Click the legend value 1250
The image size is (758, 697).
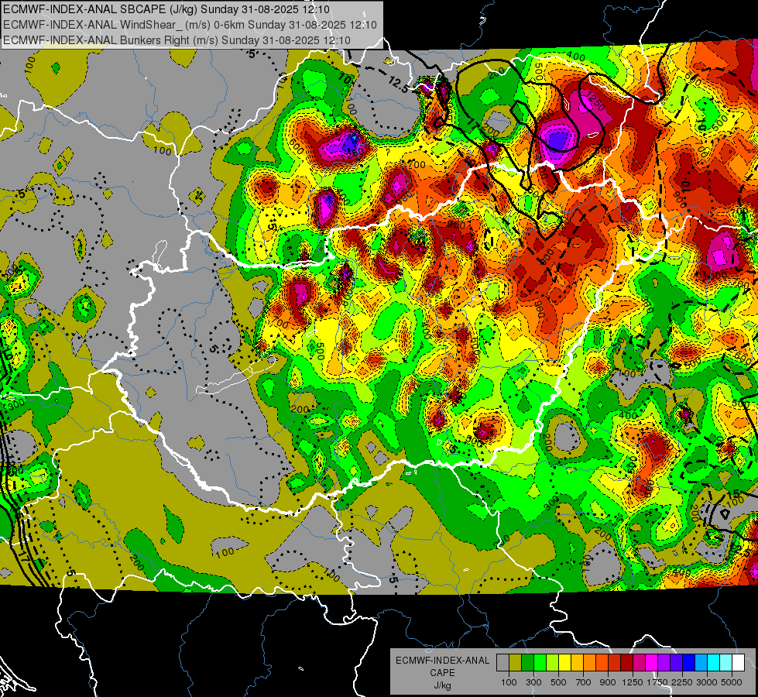tap(633, 682)
